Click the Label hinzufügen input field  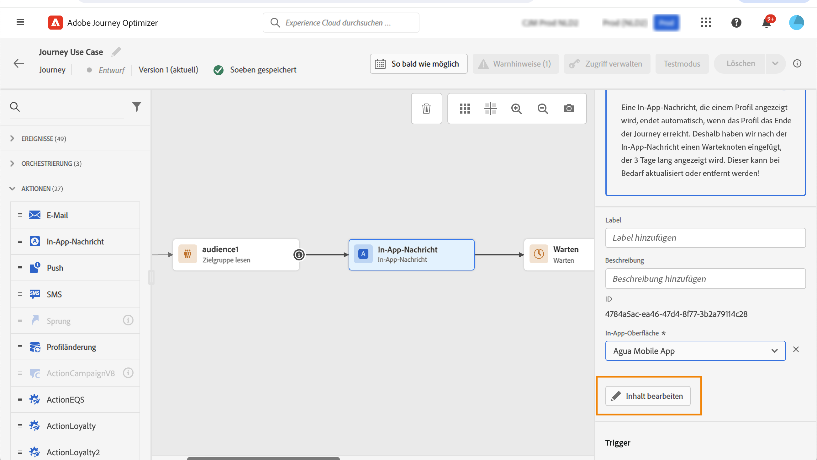point(705,238)
